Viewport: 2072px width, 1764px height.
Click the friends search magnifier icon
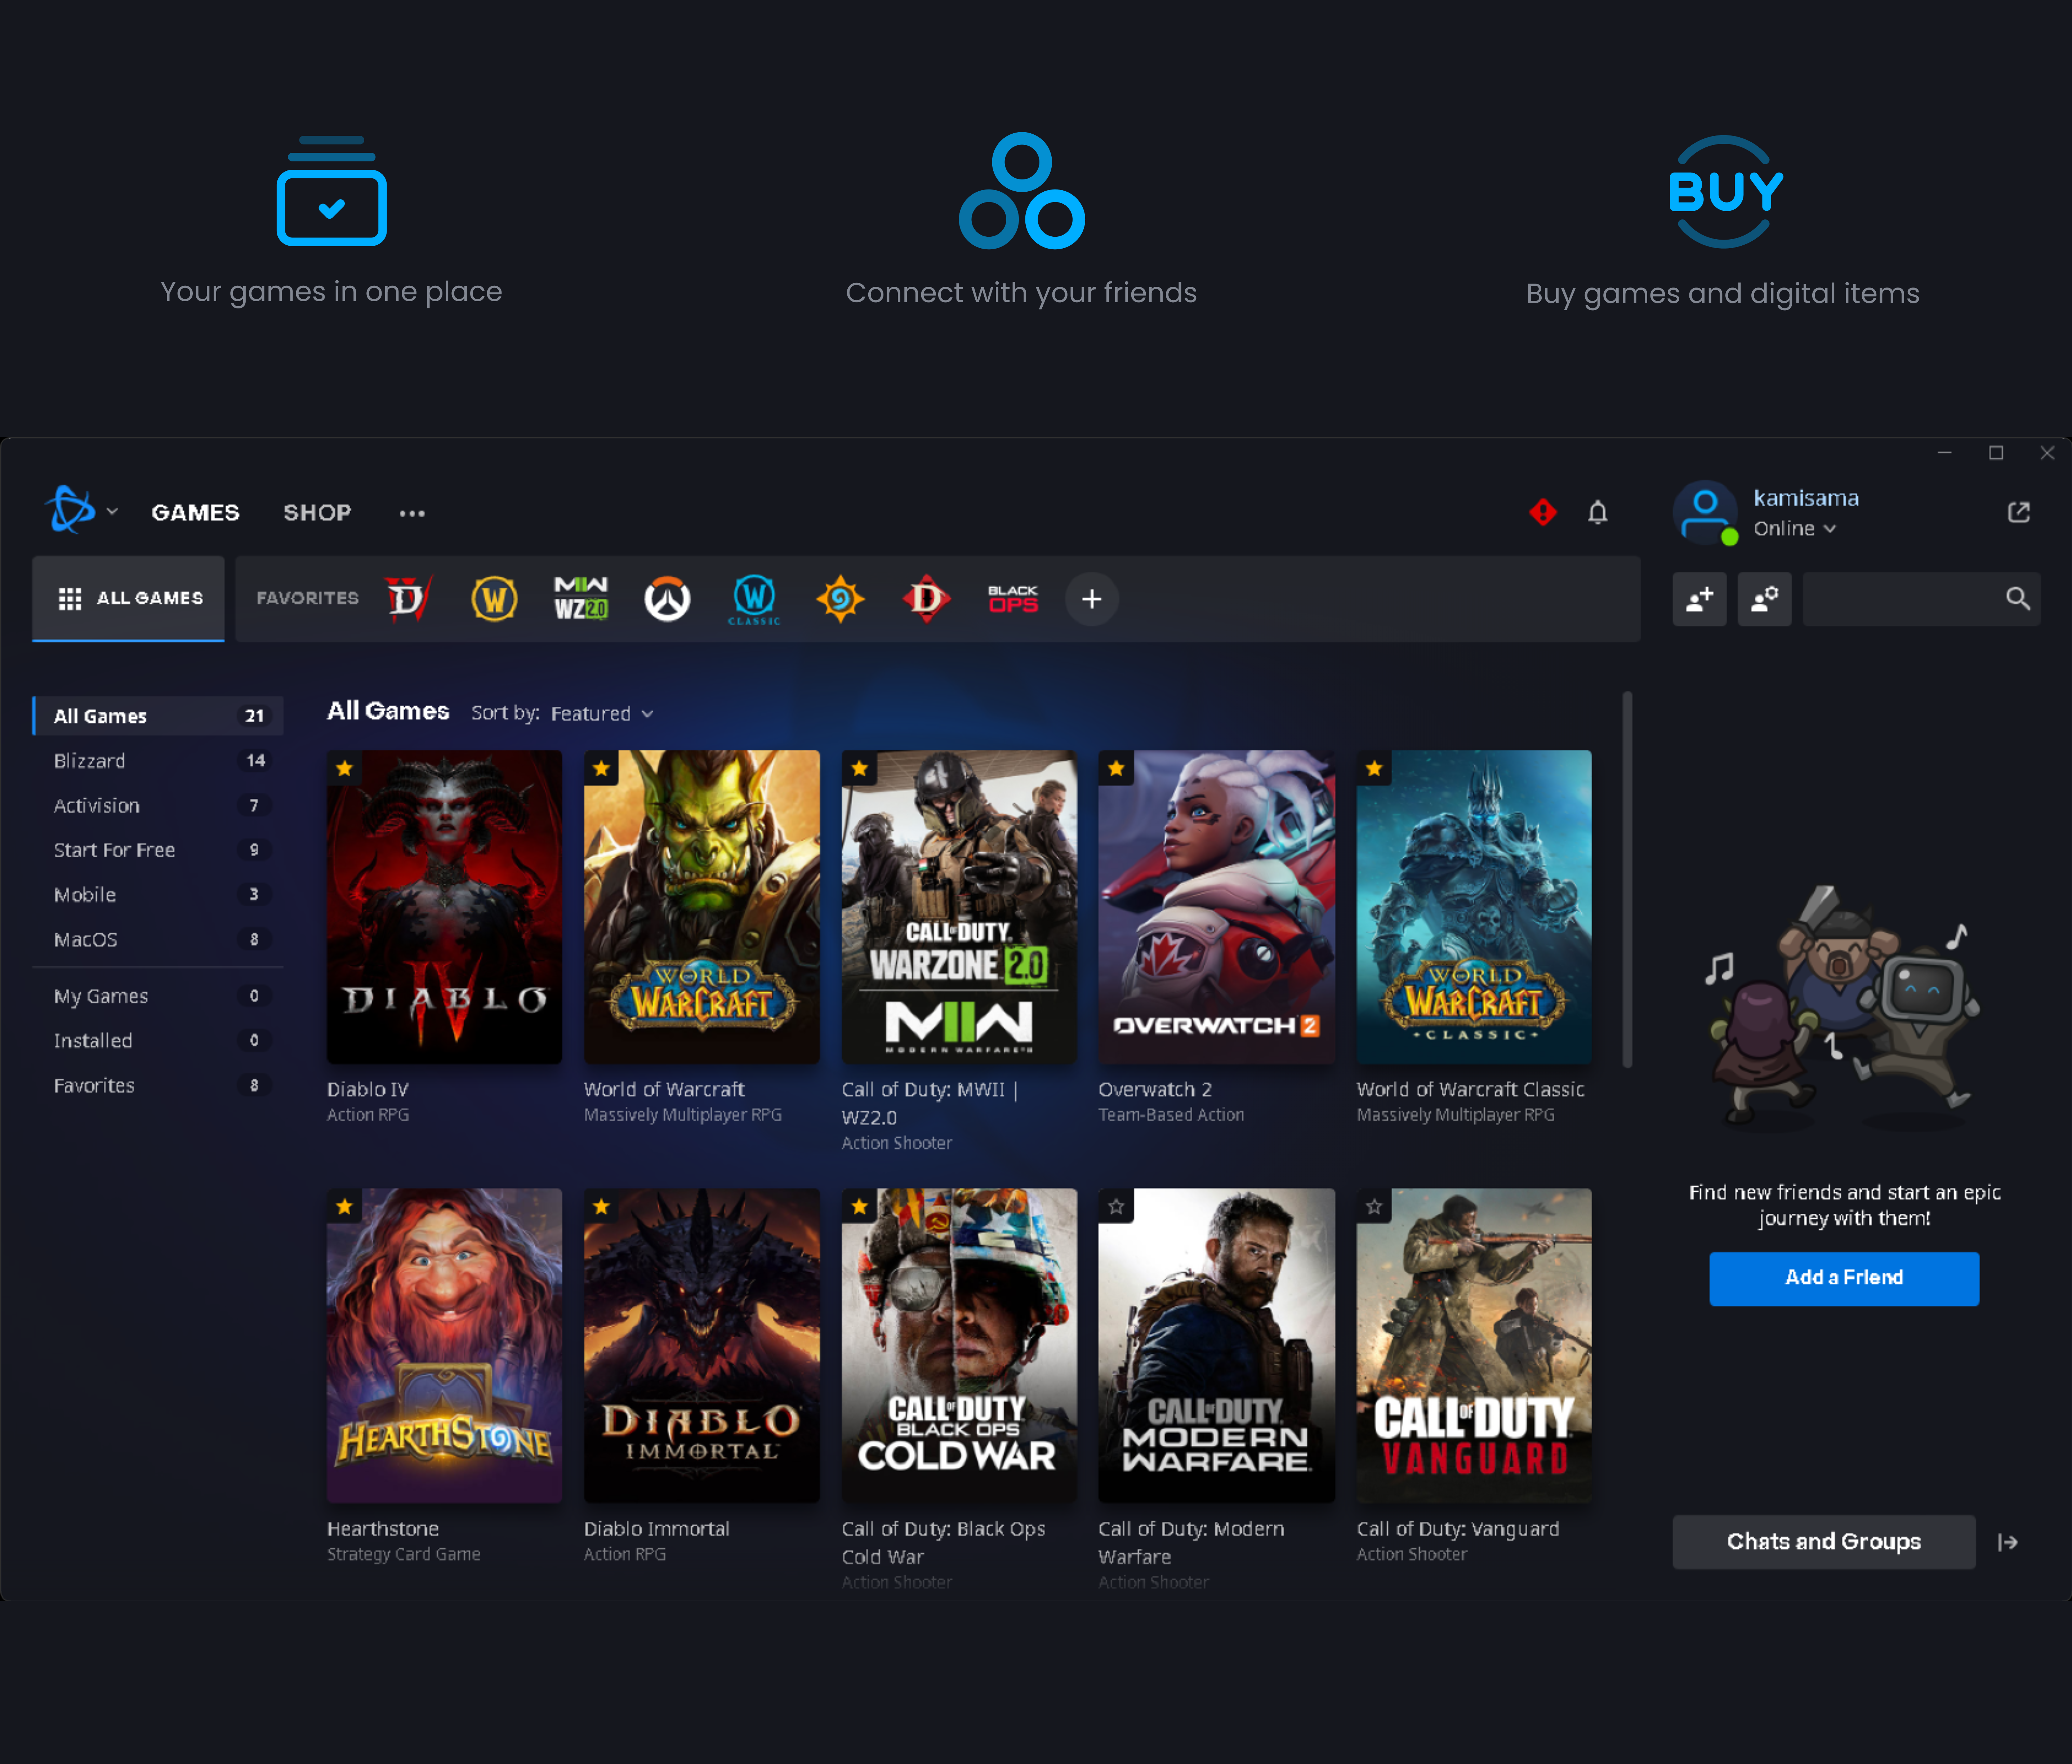[2018, 598]
